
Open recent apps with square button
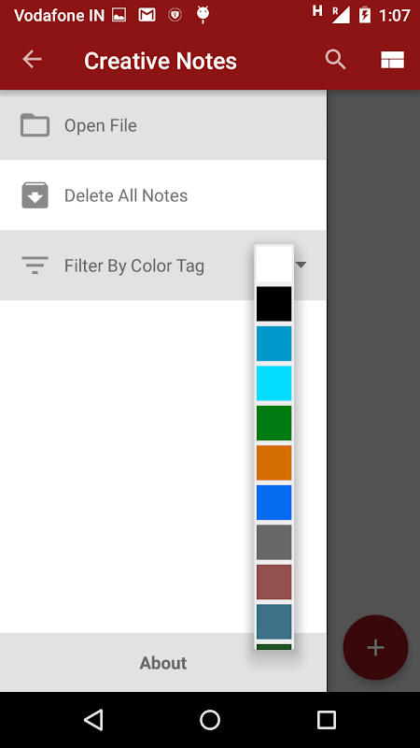326,719
